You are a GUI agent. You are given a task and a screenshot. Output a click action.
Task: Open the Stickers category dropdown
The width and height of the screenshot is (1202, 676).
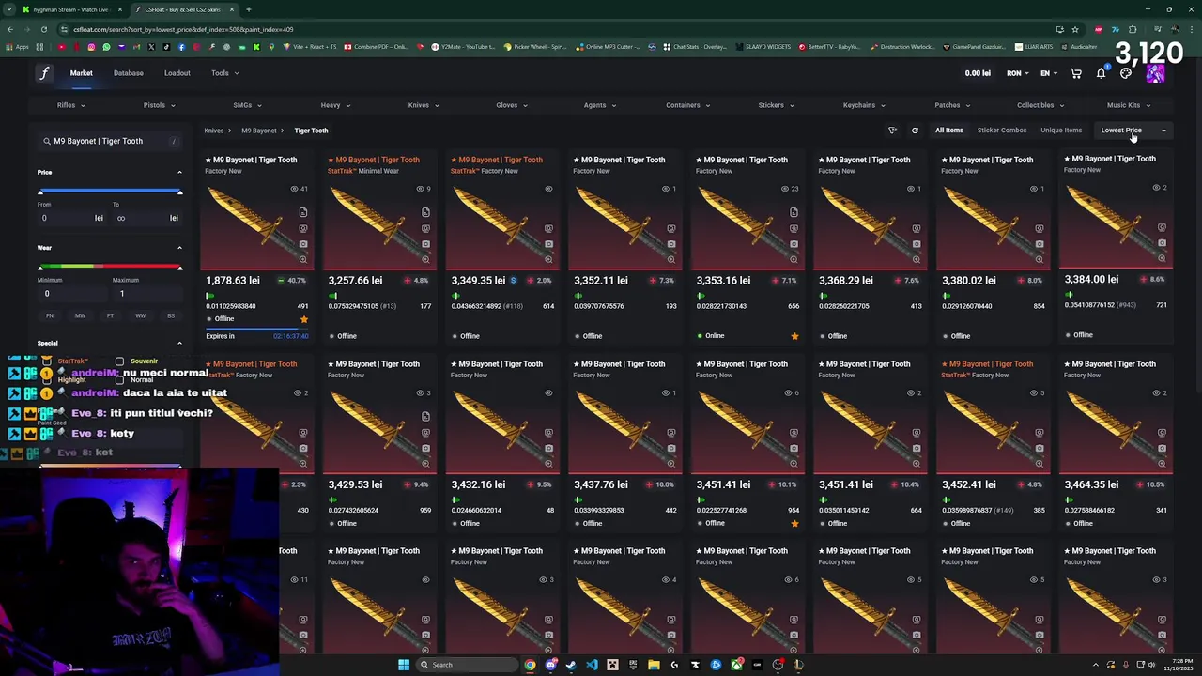(777, 105)
